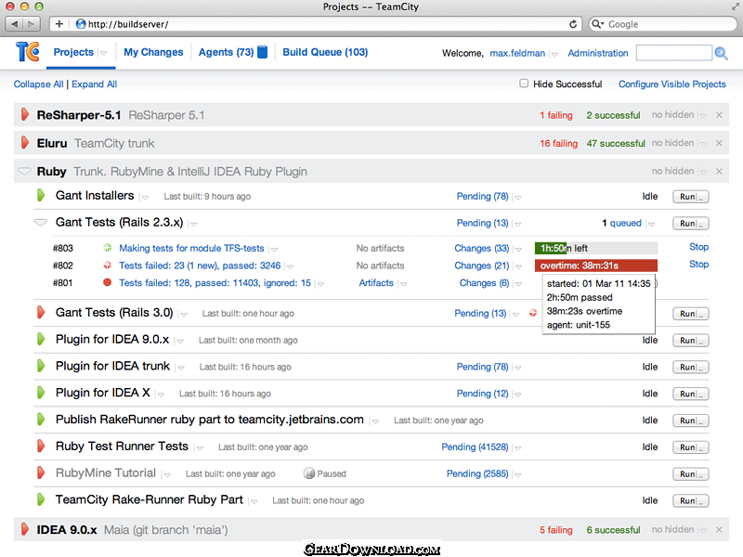
Task: Open the Pending (41528) changes link
Action: pyautogui.click(x=475, y=447)
